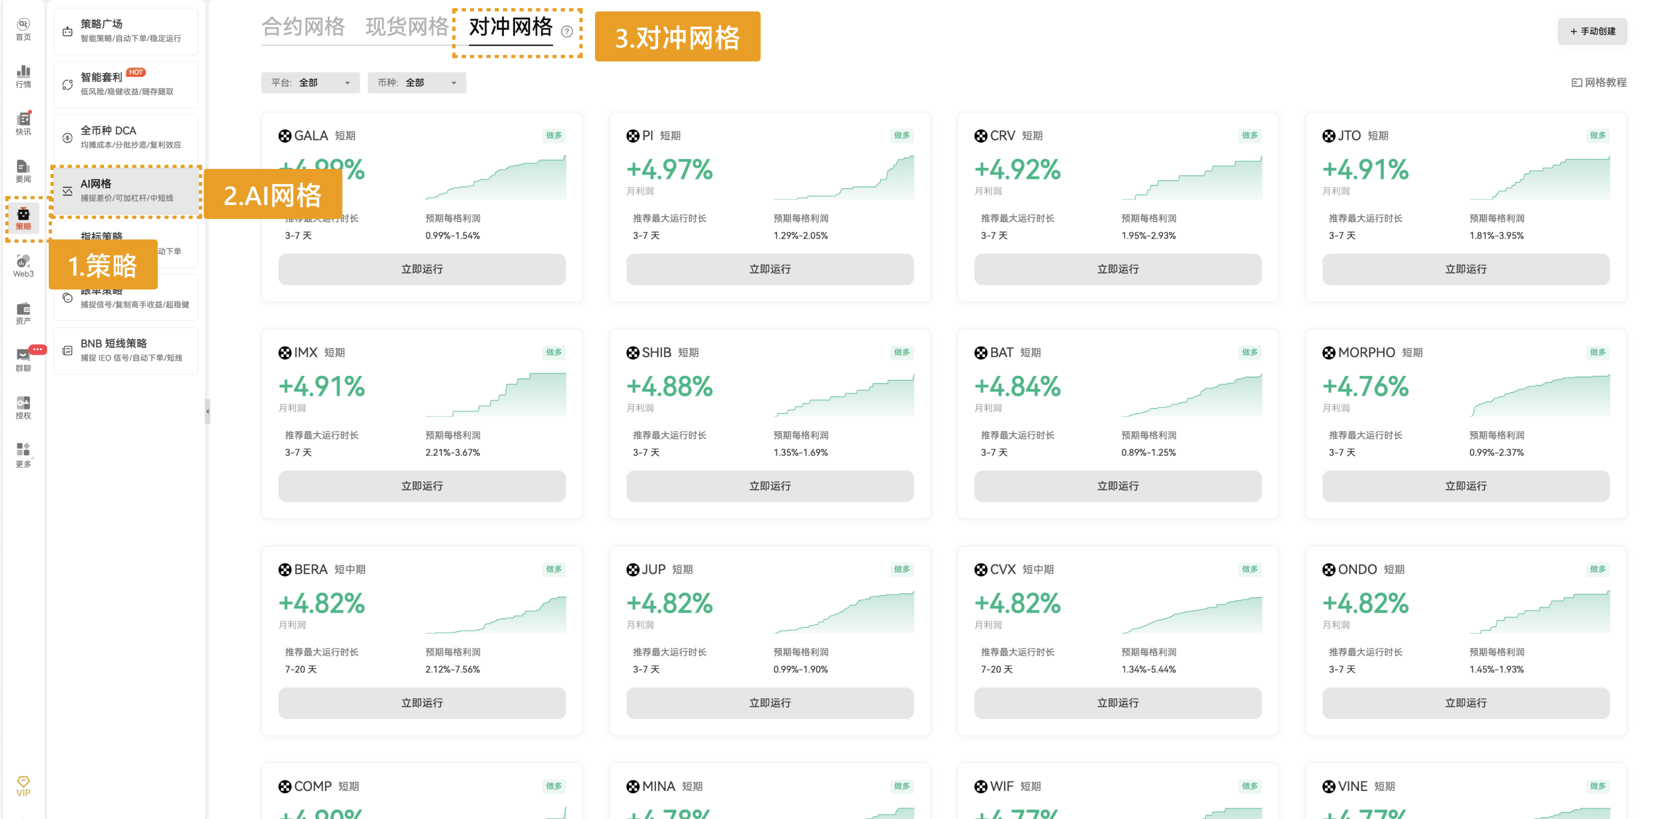The height and width of the screenshot is (819, 1677).
Task: Click the BERA coin logo icon
Action: click(284, 569)
